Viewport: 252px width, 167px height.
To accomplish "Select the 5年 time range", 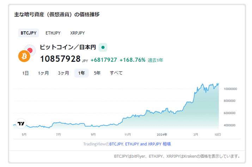I will pos(97,73).
